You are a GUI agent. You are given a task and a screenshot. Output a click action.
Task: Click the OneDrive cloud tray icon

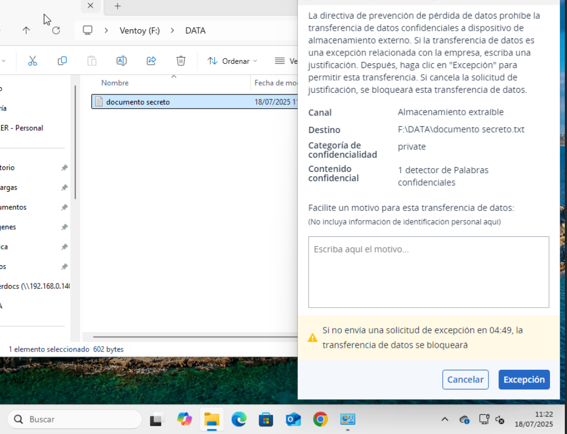coord(464,420)
